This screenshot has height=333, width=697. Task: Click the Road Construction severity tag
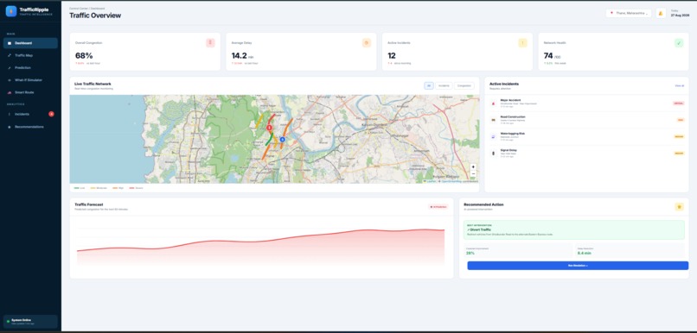(x=681, y=120)
